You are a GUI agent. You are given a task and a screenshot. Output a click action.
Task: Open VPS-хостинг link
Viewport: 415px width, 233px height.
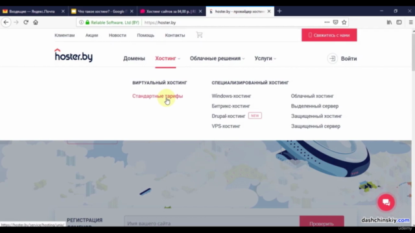[226, 126]
